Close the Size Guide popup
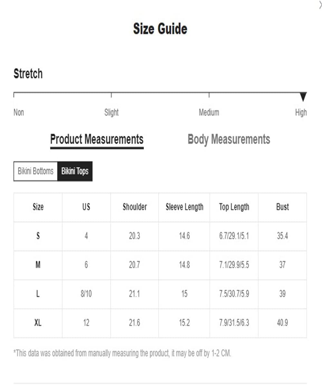 (x=320, y=5)
